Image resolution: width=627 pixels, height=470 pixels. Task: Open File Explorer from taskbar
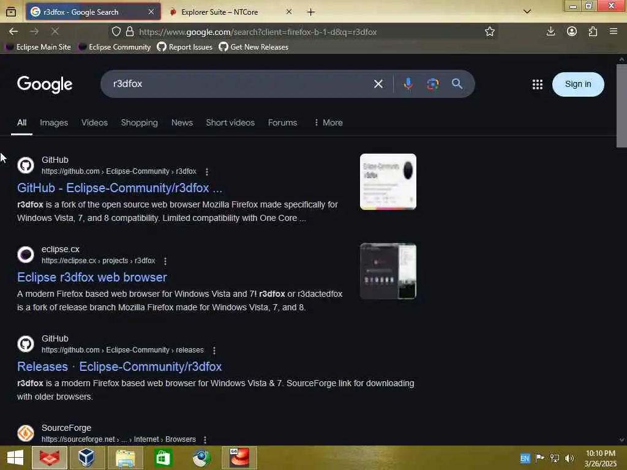click(x=125, y=458)
